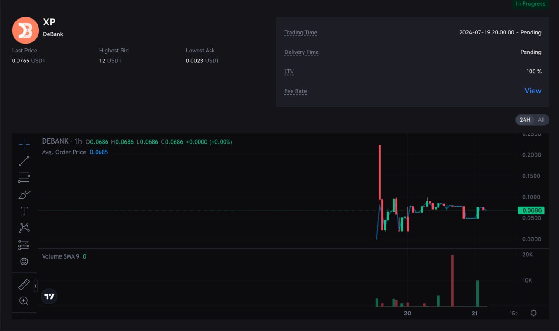
Task: Click the DeBank token logo
Action: click(25, 31)
